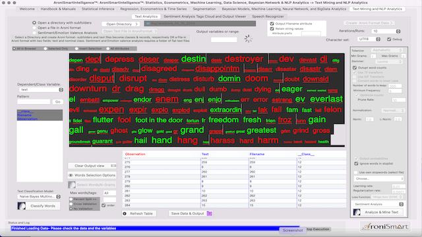Viewport: 422px width, 237px height.
Task: Select 'Open a directory with subfolders' option
Action: [34, 23]
